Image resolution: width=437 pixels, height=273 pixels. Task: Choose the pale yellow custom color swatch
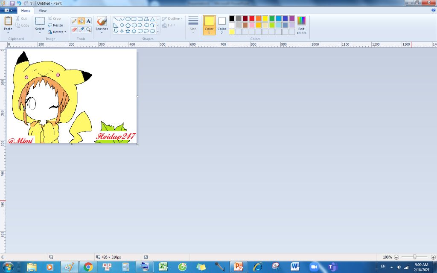point(232,32)
